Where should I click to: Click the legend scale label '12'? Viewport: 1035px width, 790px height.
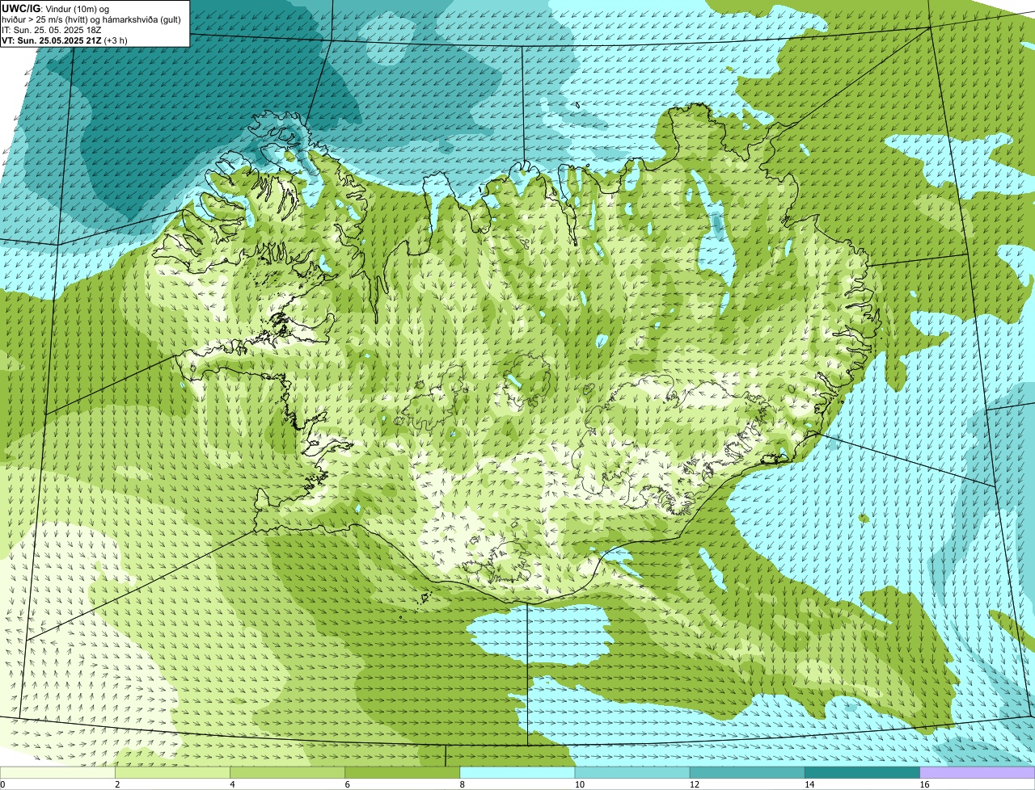694,784
